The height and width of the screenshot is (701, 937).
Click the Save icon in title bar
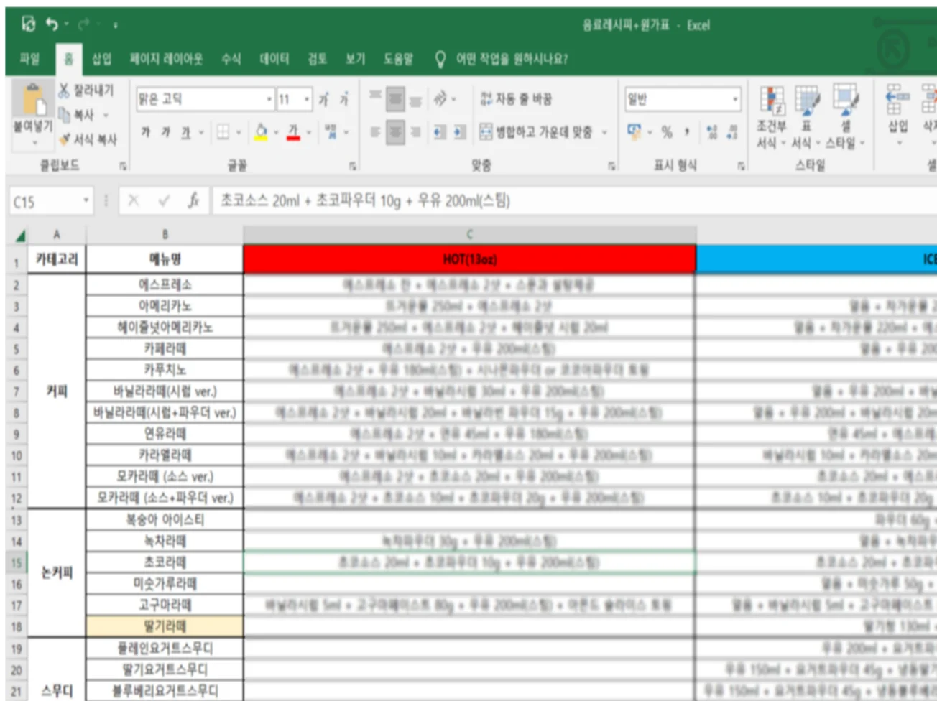point(28,24)
